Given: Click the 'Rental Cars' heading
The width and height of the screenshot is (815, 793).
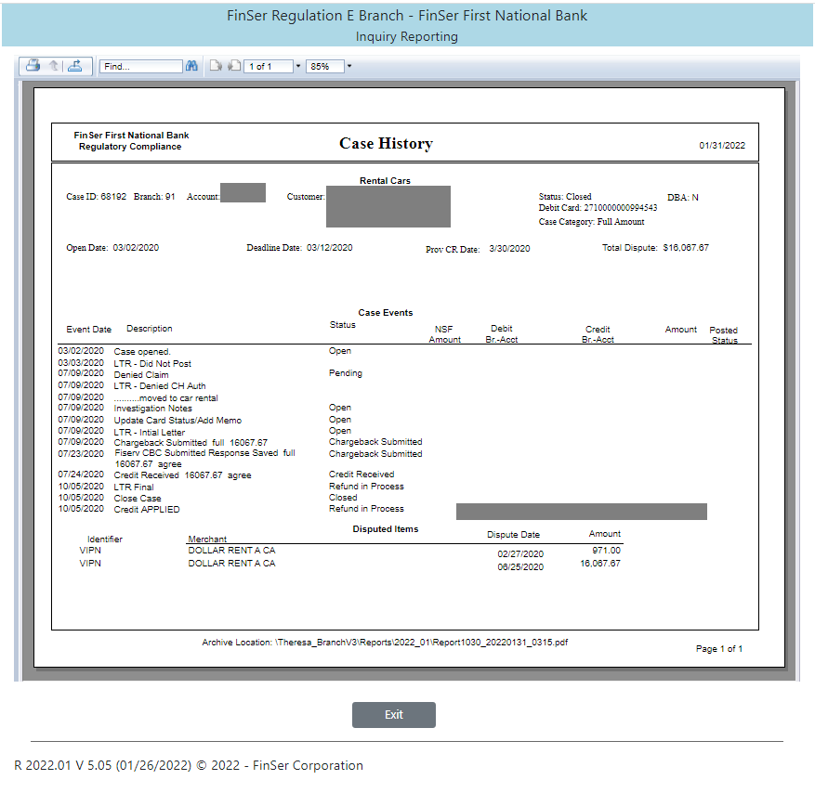Looking at the screenshot, I should (385, 181).
